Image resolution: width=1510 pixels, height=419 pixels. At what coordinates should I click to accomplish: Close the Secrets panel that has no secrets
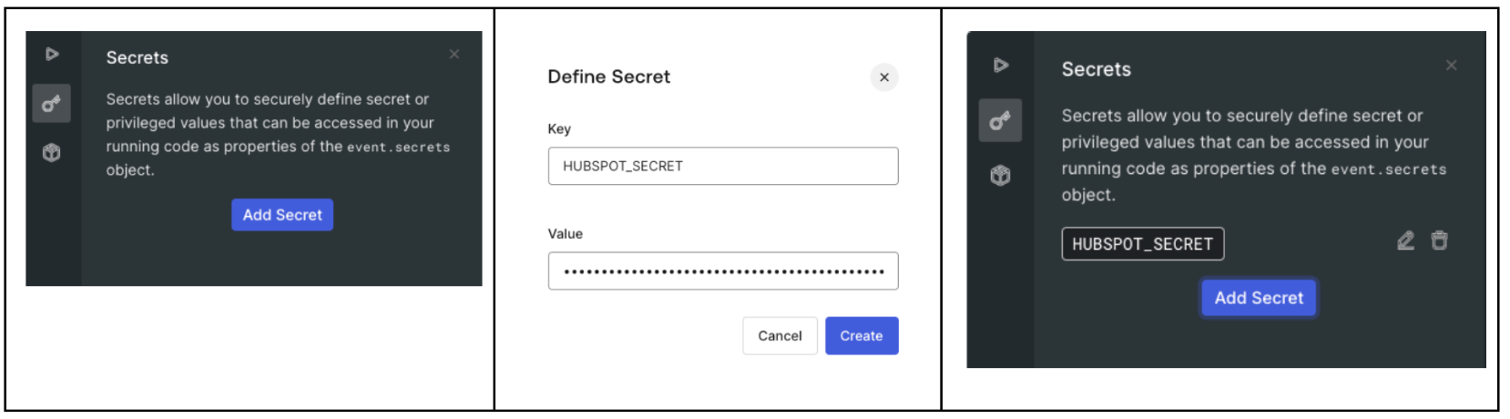pos(454,55)
